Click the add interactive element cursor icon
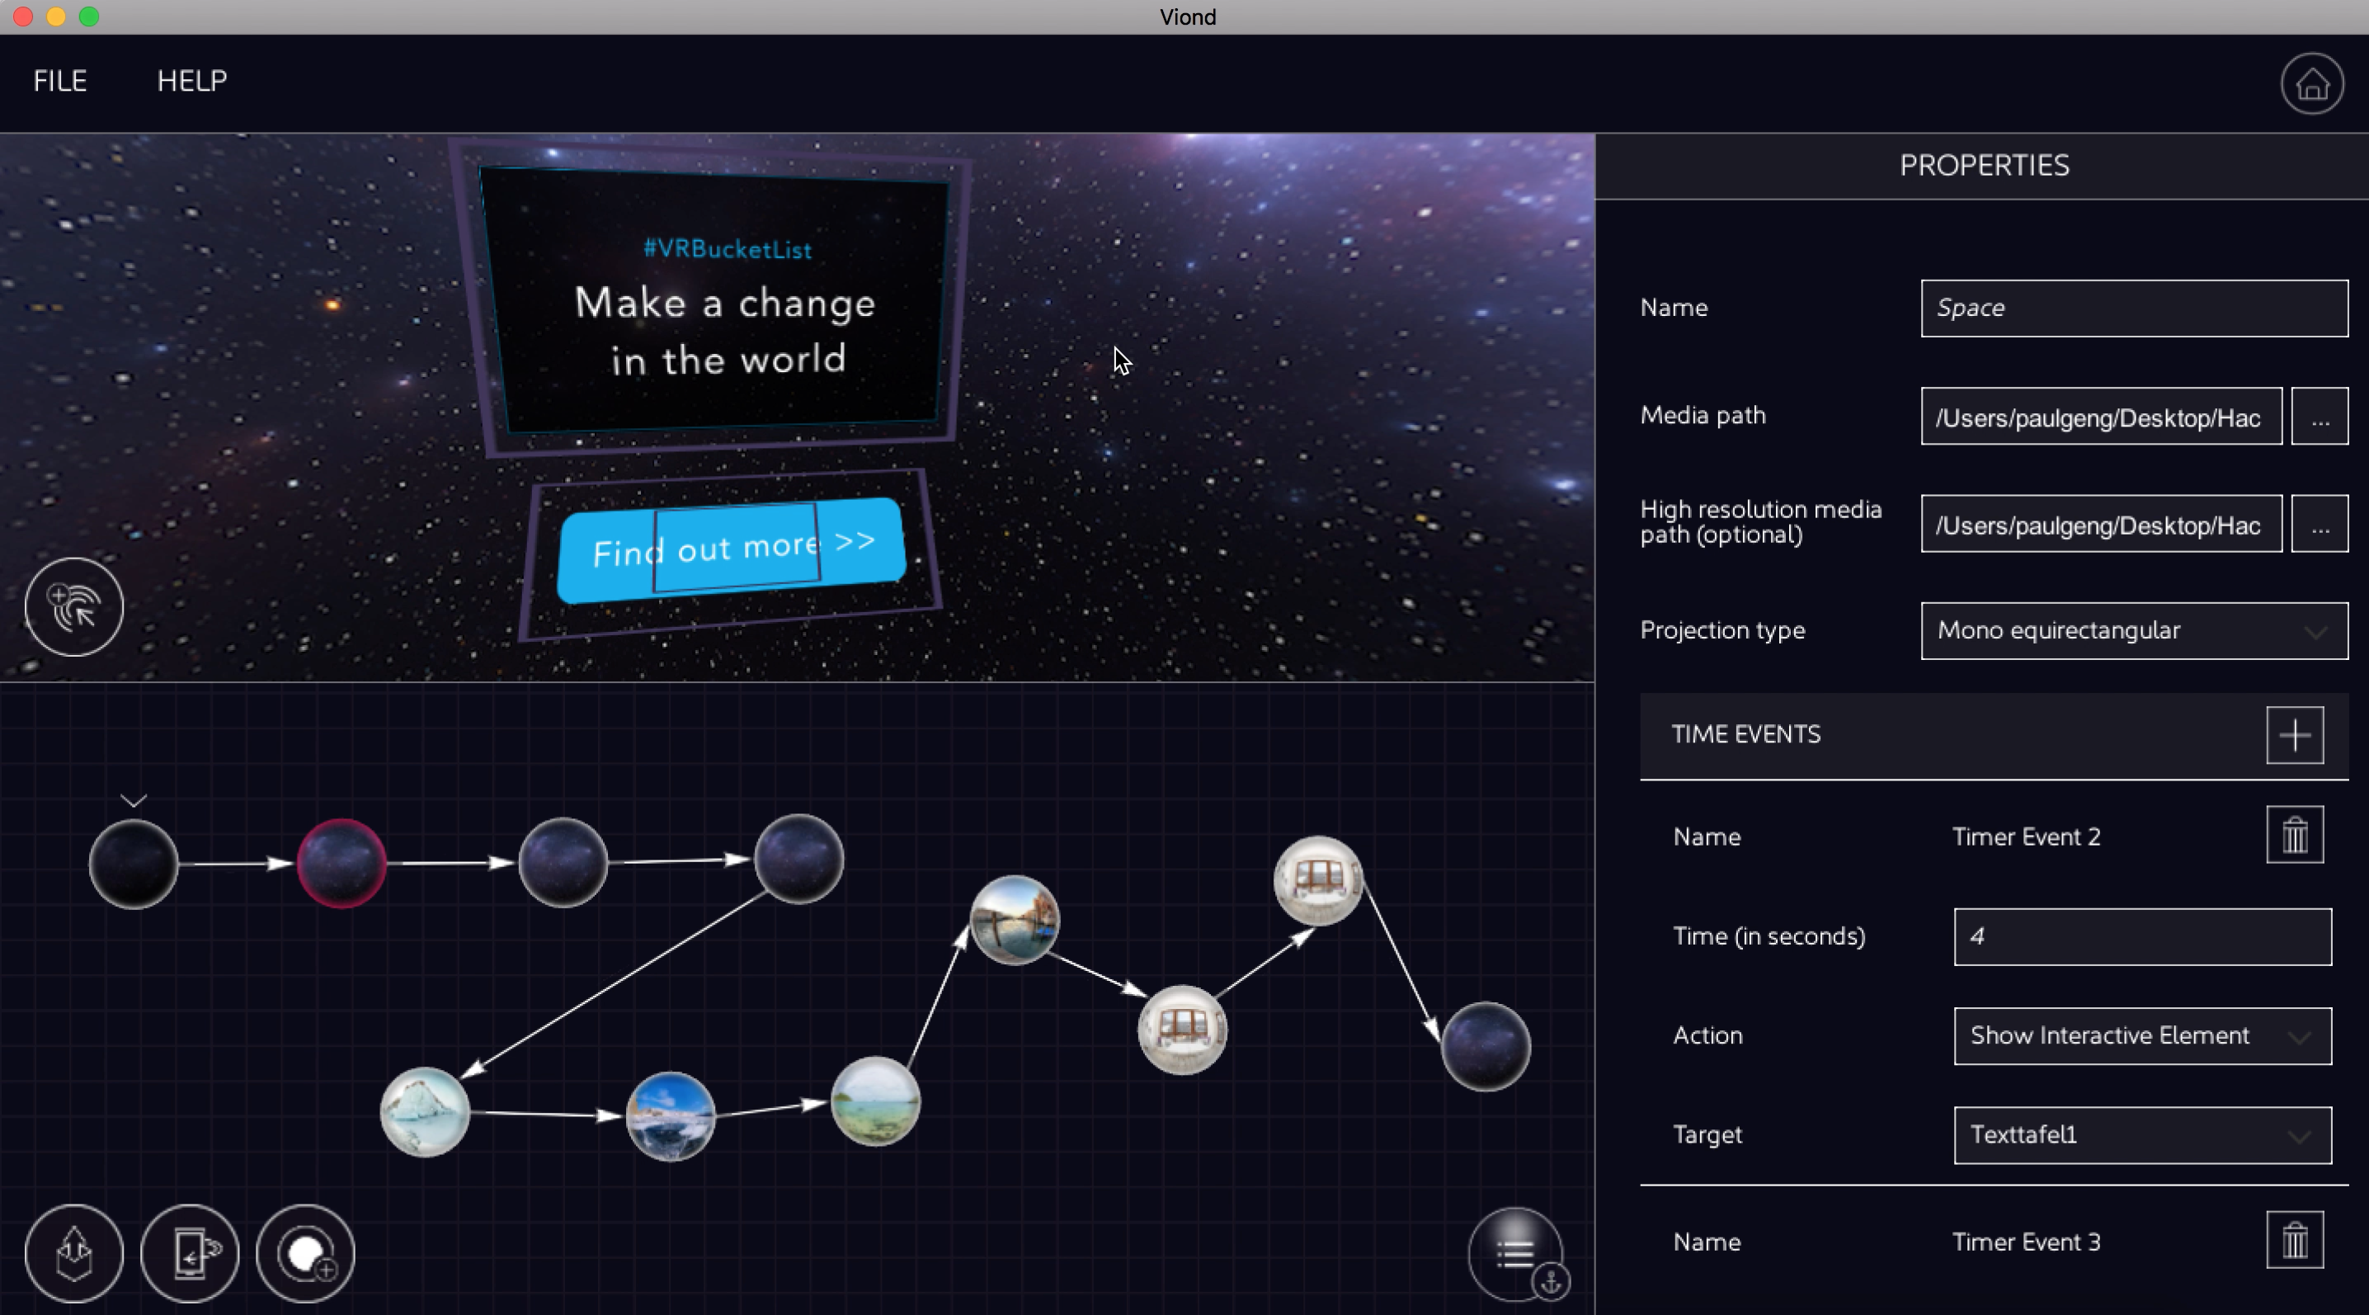The height and width of the screenshot is (1315, 2369). tap(73, 607)
